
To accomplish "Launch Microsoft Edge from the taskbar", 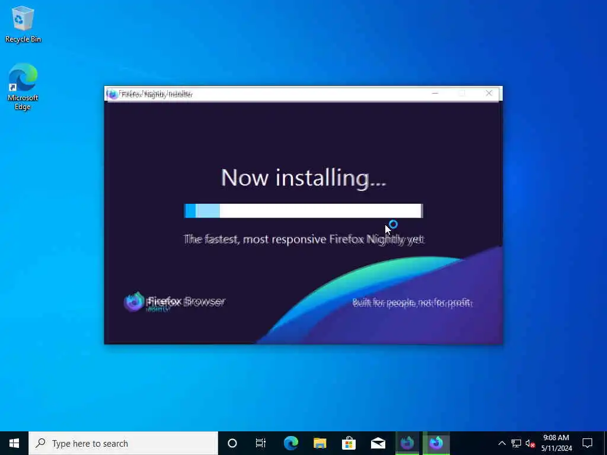I will tap(290, 443).
